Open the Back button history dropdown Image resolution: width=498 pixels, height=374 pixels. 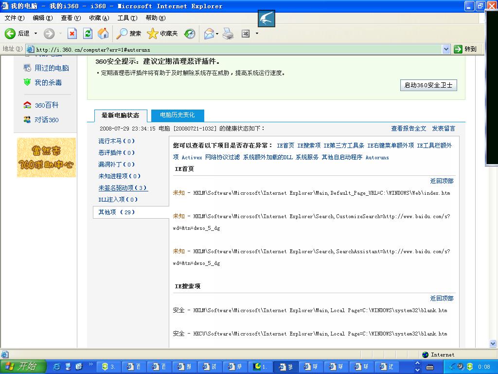[36, 34]
